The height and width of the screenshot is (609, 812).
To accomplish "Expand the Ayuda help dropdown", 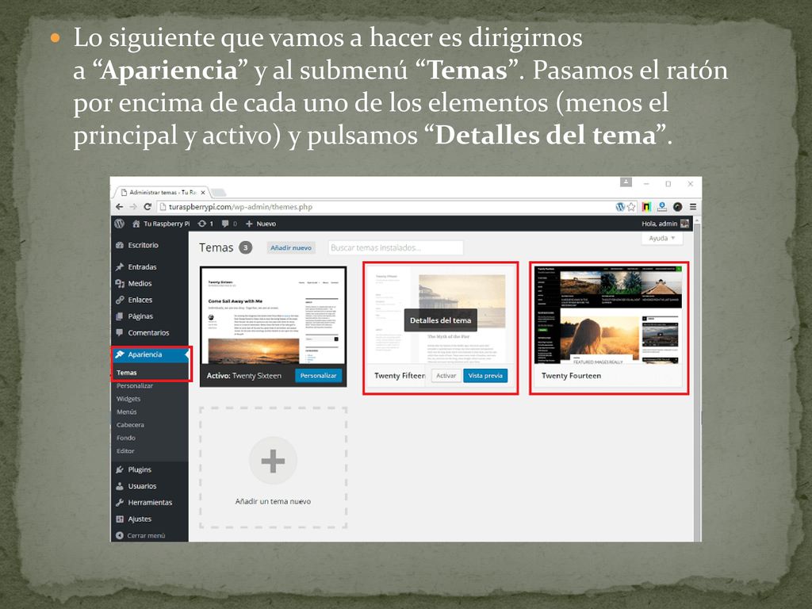I will point(662,238).
